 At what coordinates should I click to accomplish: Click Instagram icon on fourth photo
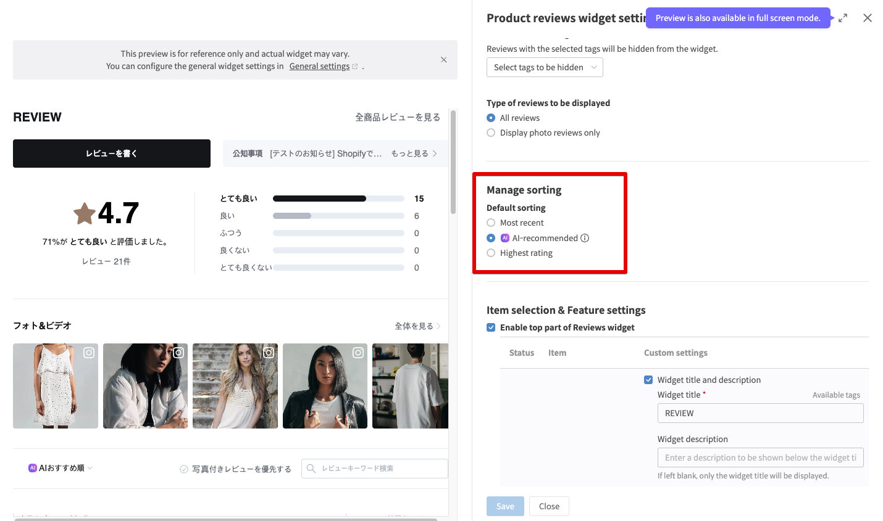pos(358,353)
